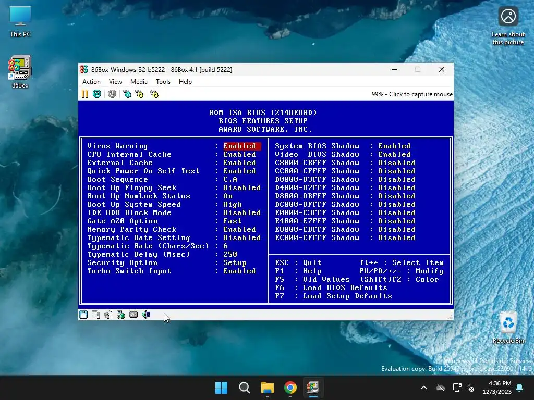
Task: Open the Help menu
Action: click(x=185, y=82)
